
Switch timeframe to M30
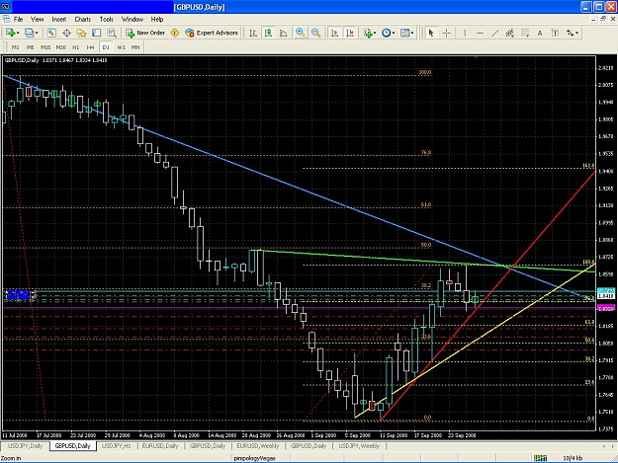[x=60, y=47]
